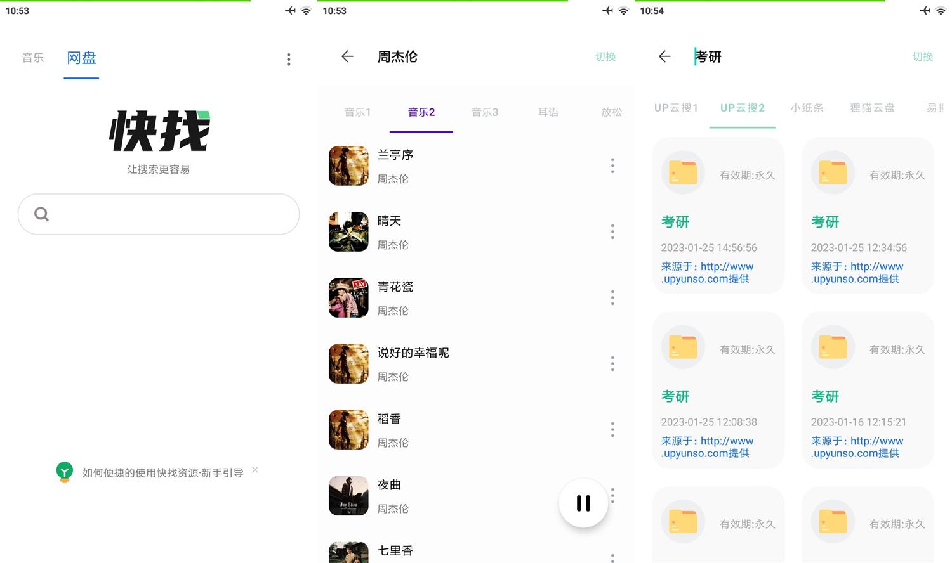Select the UP云搜1 tab
Screen dimensions: 952x563
click(x=675, y=108)
